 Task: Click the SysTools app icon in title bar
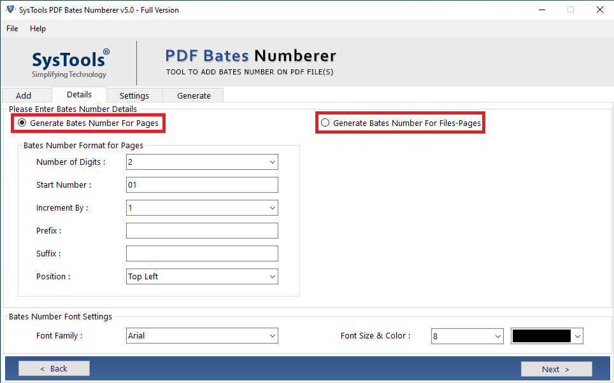(x=11, y=10)
